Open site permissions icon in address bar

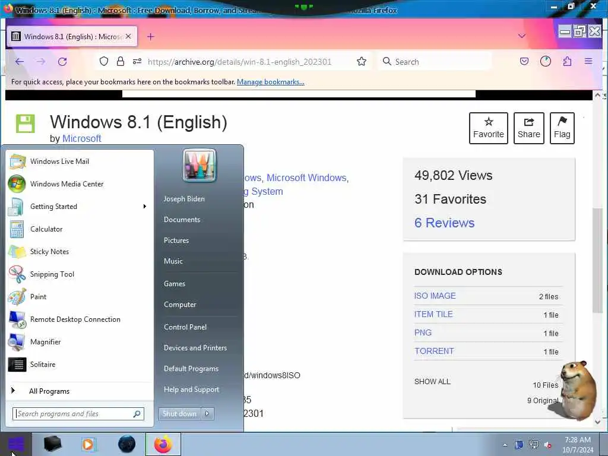coord(137,62)
